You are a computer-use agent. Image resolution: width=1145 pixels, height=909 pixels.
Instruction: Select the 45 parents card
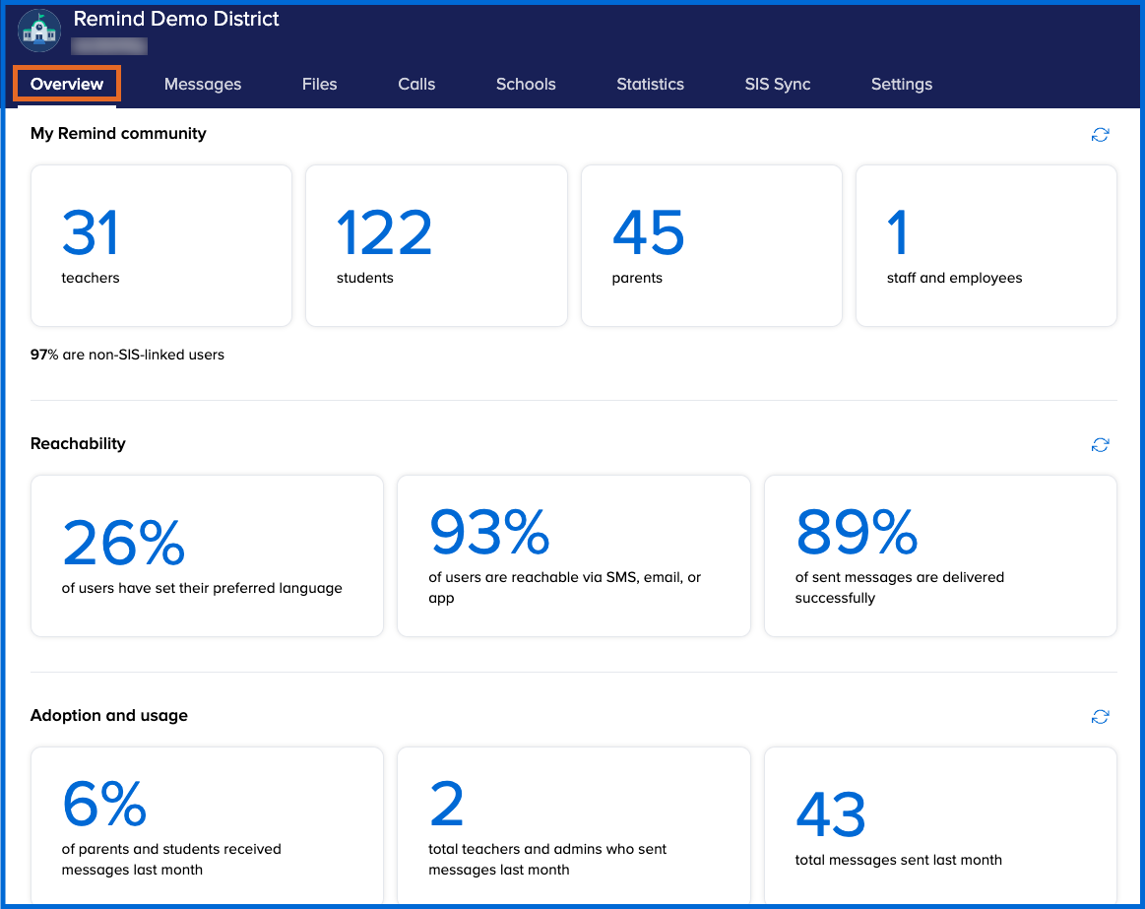click(x=711, y=245)
